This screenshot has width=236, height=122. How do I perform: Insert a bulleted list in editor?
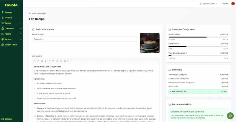point(57,61)
